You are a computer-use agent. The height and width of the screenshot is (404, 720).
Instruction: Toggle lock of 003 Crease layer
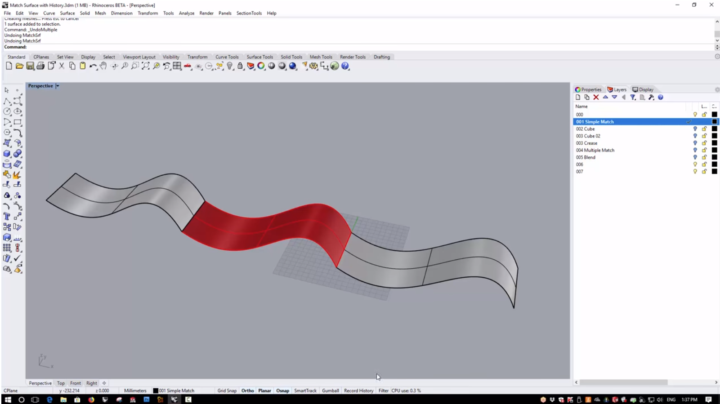coord(704,143)
